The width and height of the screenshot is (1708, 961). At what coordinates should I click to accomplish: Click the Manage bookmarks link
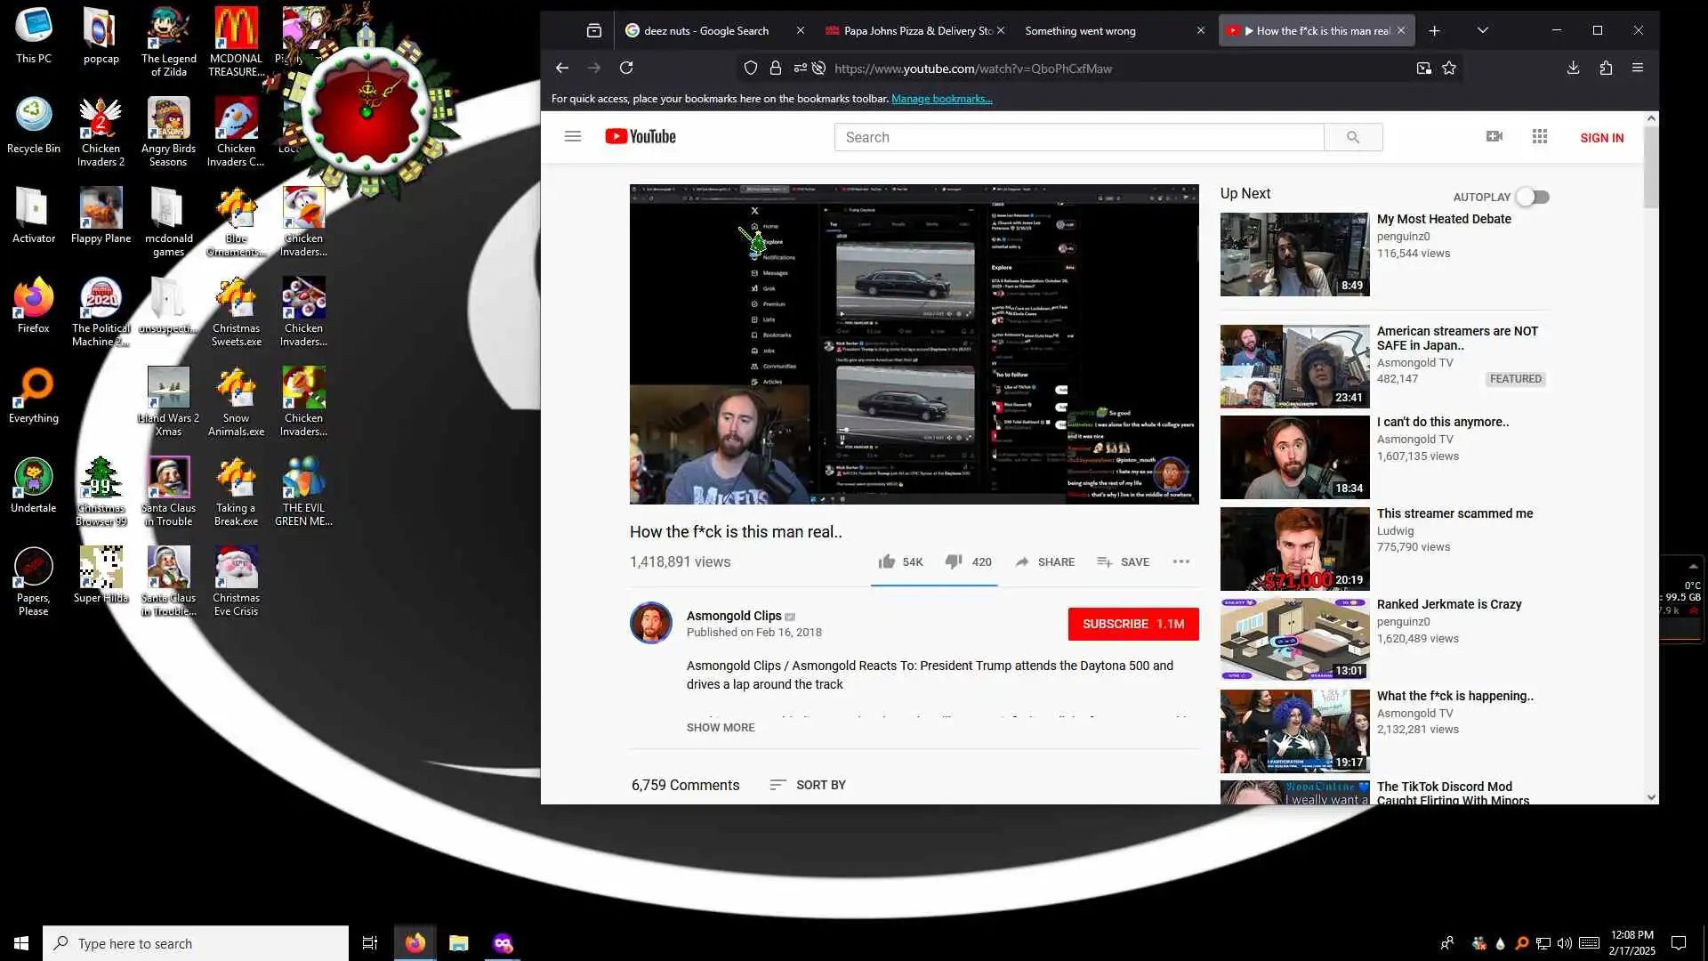(x=941, y=99)
